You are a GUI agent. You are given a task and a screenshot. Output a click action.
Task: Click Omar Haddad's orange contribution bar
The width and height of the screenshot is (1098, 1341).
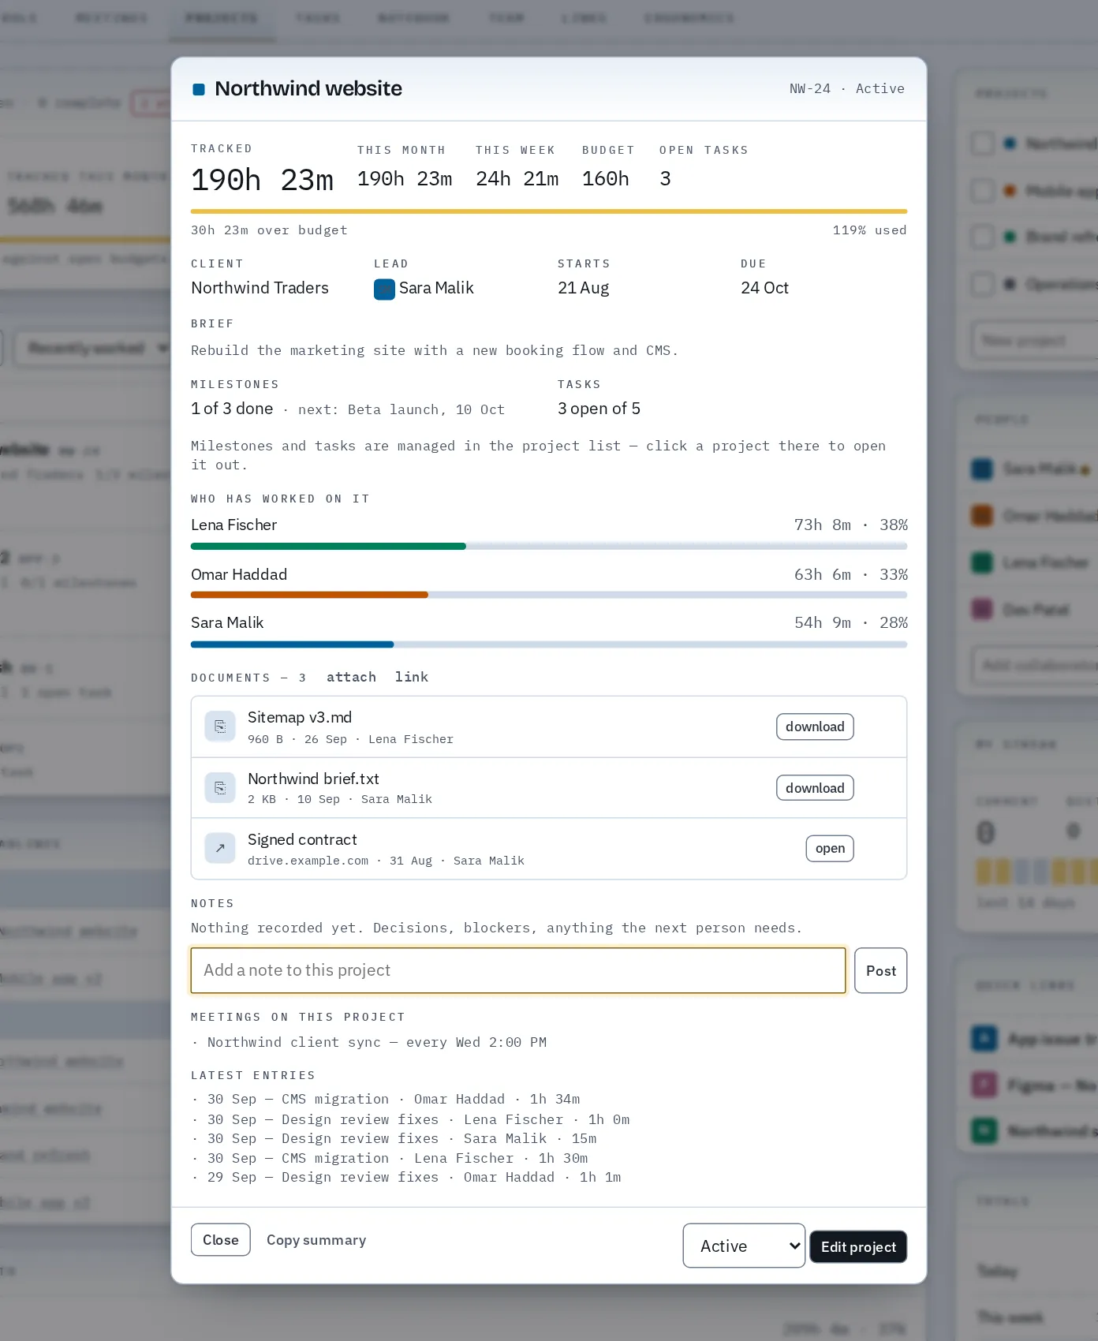(309, 595)
